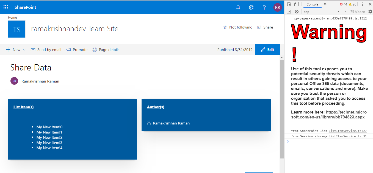Click the Author(s) heading

(156, 107)
